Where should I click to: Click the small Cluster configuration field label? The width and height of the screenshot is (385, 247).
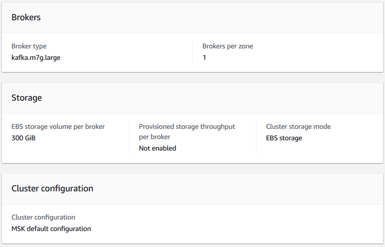pos(43,217)
